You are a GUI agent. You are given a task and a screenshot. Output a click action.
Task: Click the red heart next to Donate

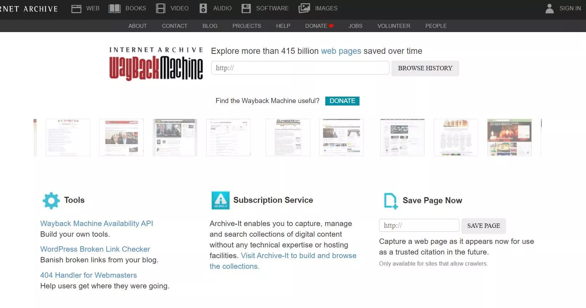tap(331, 26)
